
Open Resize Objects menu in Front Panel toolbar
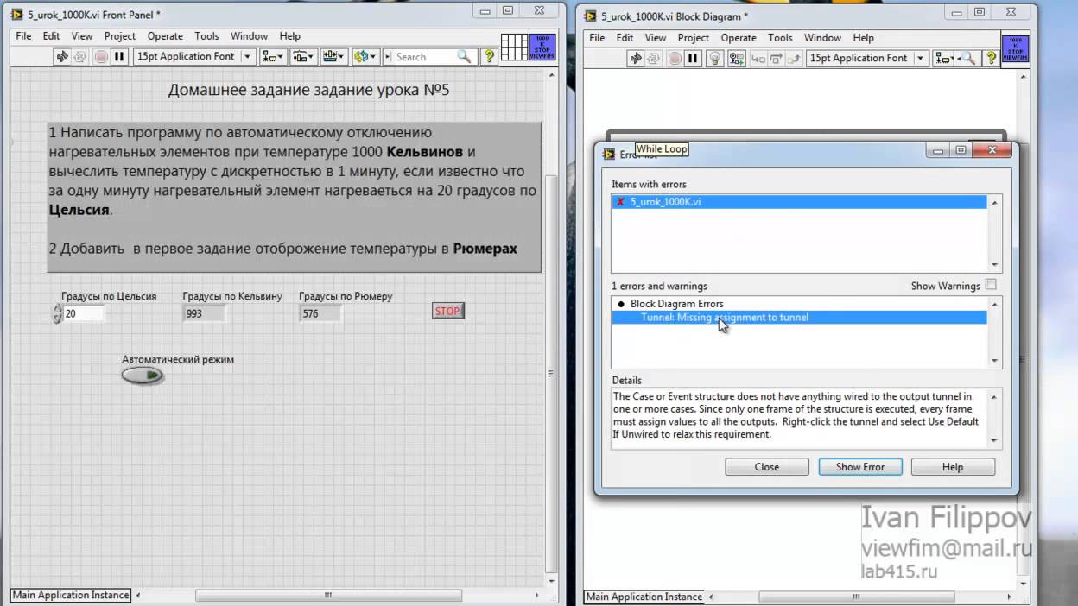tap(333, 57)
